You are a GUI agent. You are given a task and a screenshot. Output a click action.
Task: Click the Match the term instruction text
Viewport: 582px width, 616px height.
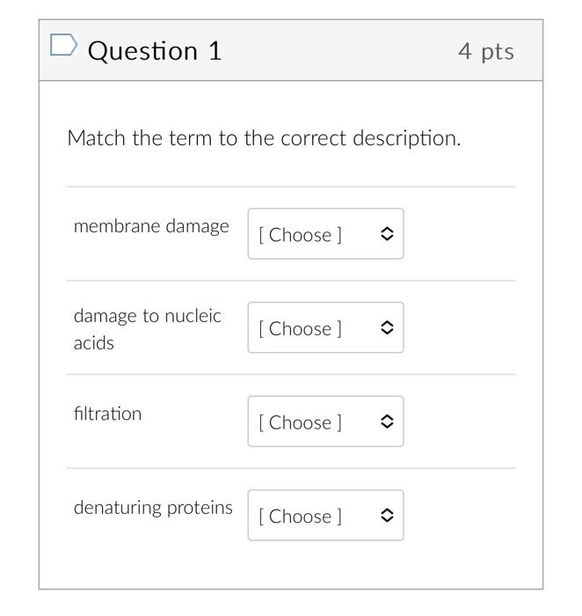(x=264, y=139)
